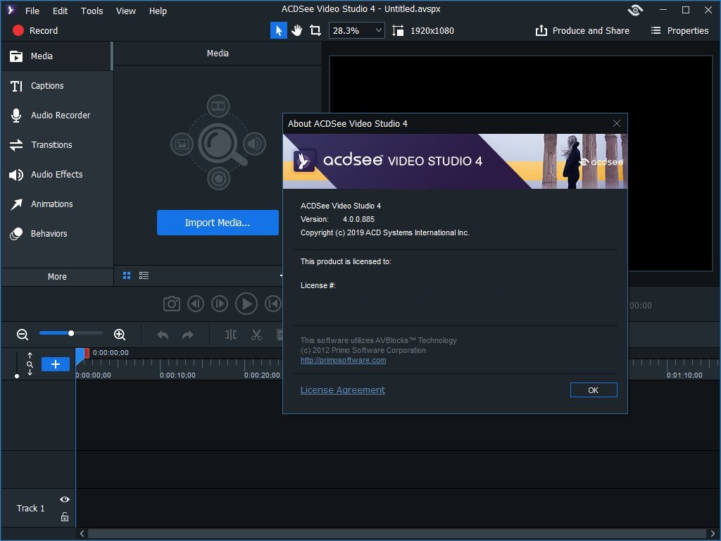Close the About ACDSee Video Studio dialog

[x=617, y=123]
